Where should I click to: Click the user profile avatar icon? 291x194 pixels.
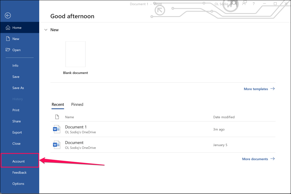tap(234, 4)
